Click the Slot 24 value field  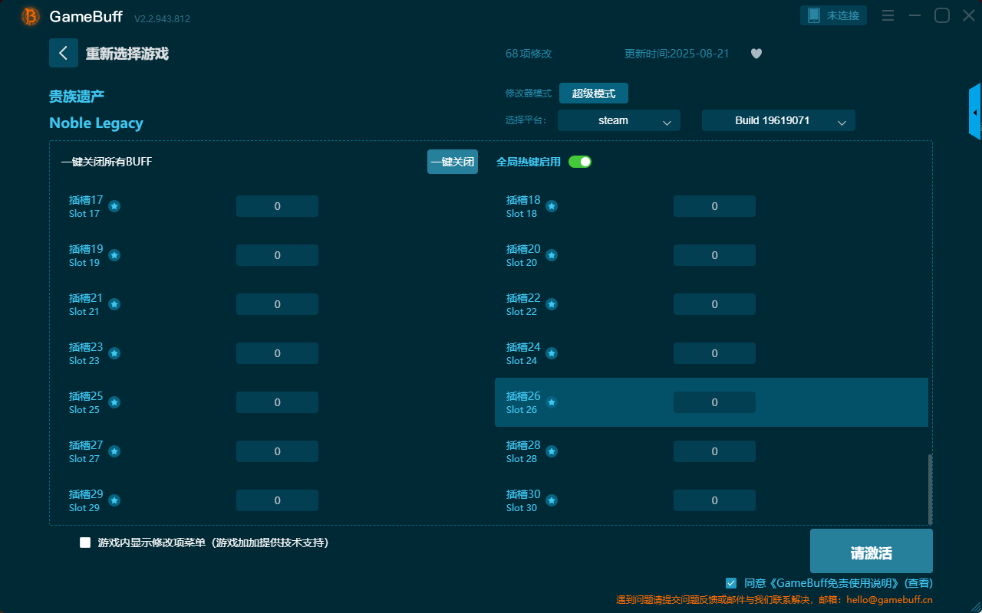[714, 353]
